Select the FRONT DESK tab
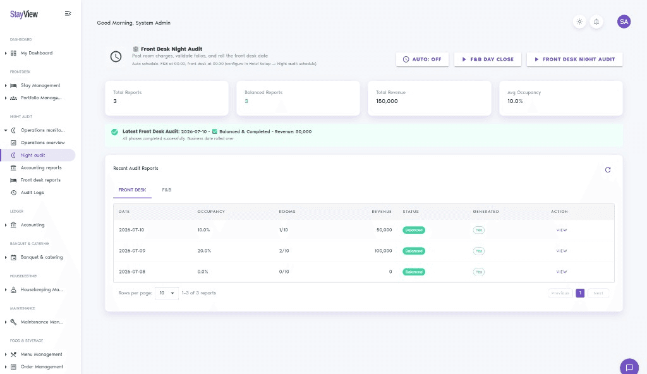 132,190
